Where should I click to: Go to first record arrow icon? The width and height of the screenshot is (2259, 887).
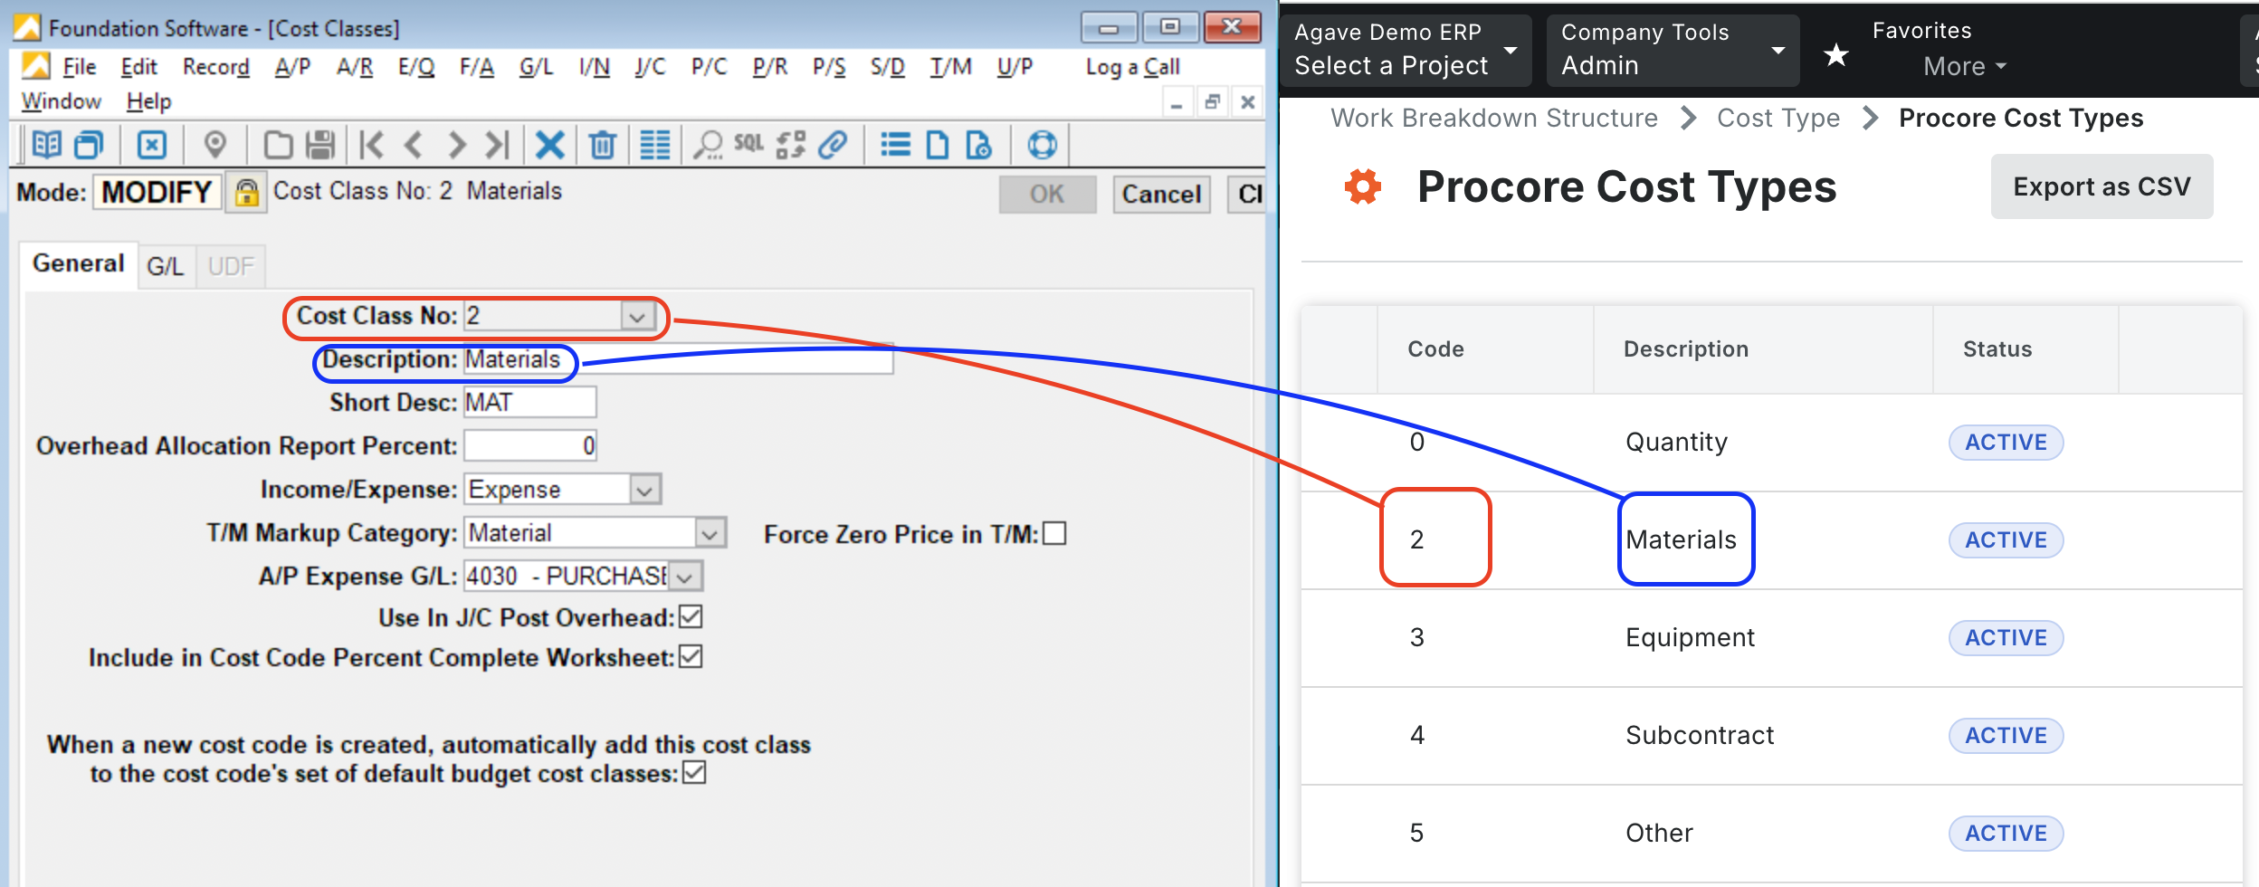click(371, 145)
